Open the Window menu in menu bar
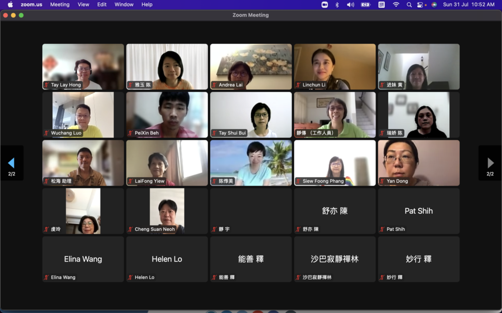 (124, 4)
